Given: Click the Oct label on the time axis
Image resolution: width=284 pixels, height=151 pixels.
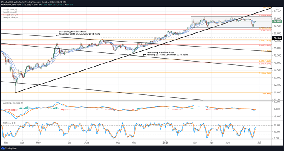Looking at the screenshot, I should 118,143.
